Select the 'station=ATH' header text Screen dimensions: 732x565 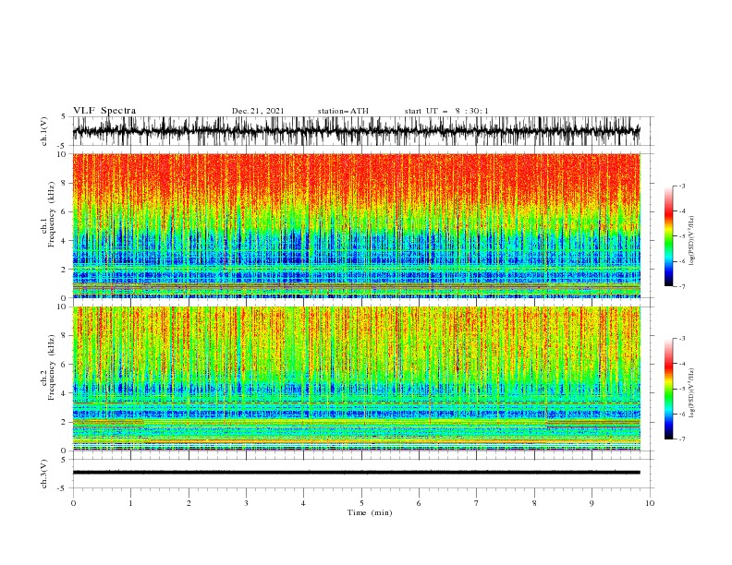[x=343, y=111]
